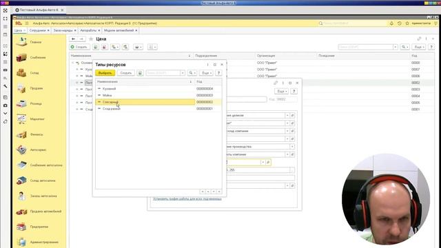The image size is (441, 248).
Task: Expand the dropdown of the 'склад компании' field
Action: coord(287,131)
